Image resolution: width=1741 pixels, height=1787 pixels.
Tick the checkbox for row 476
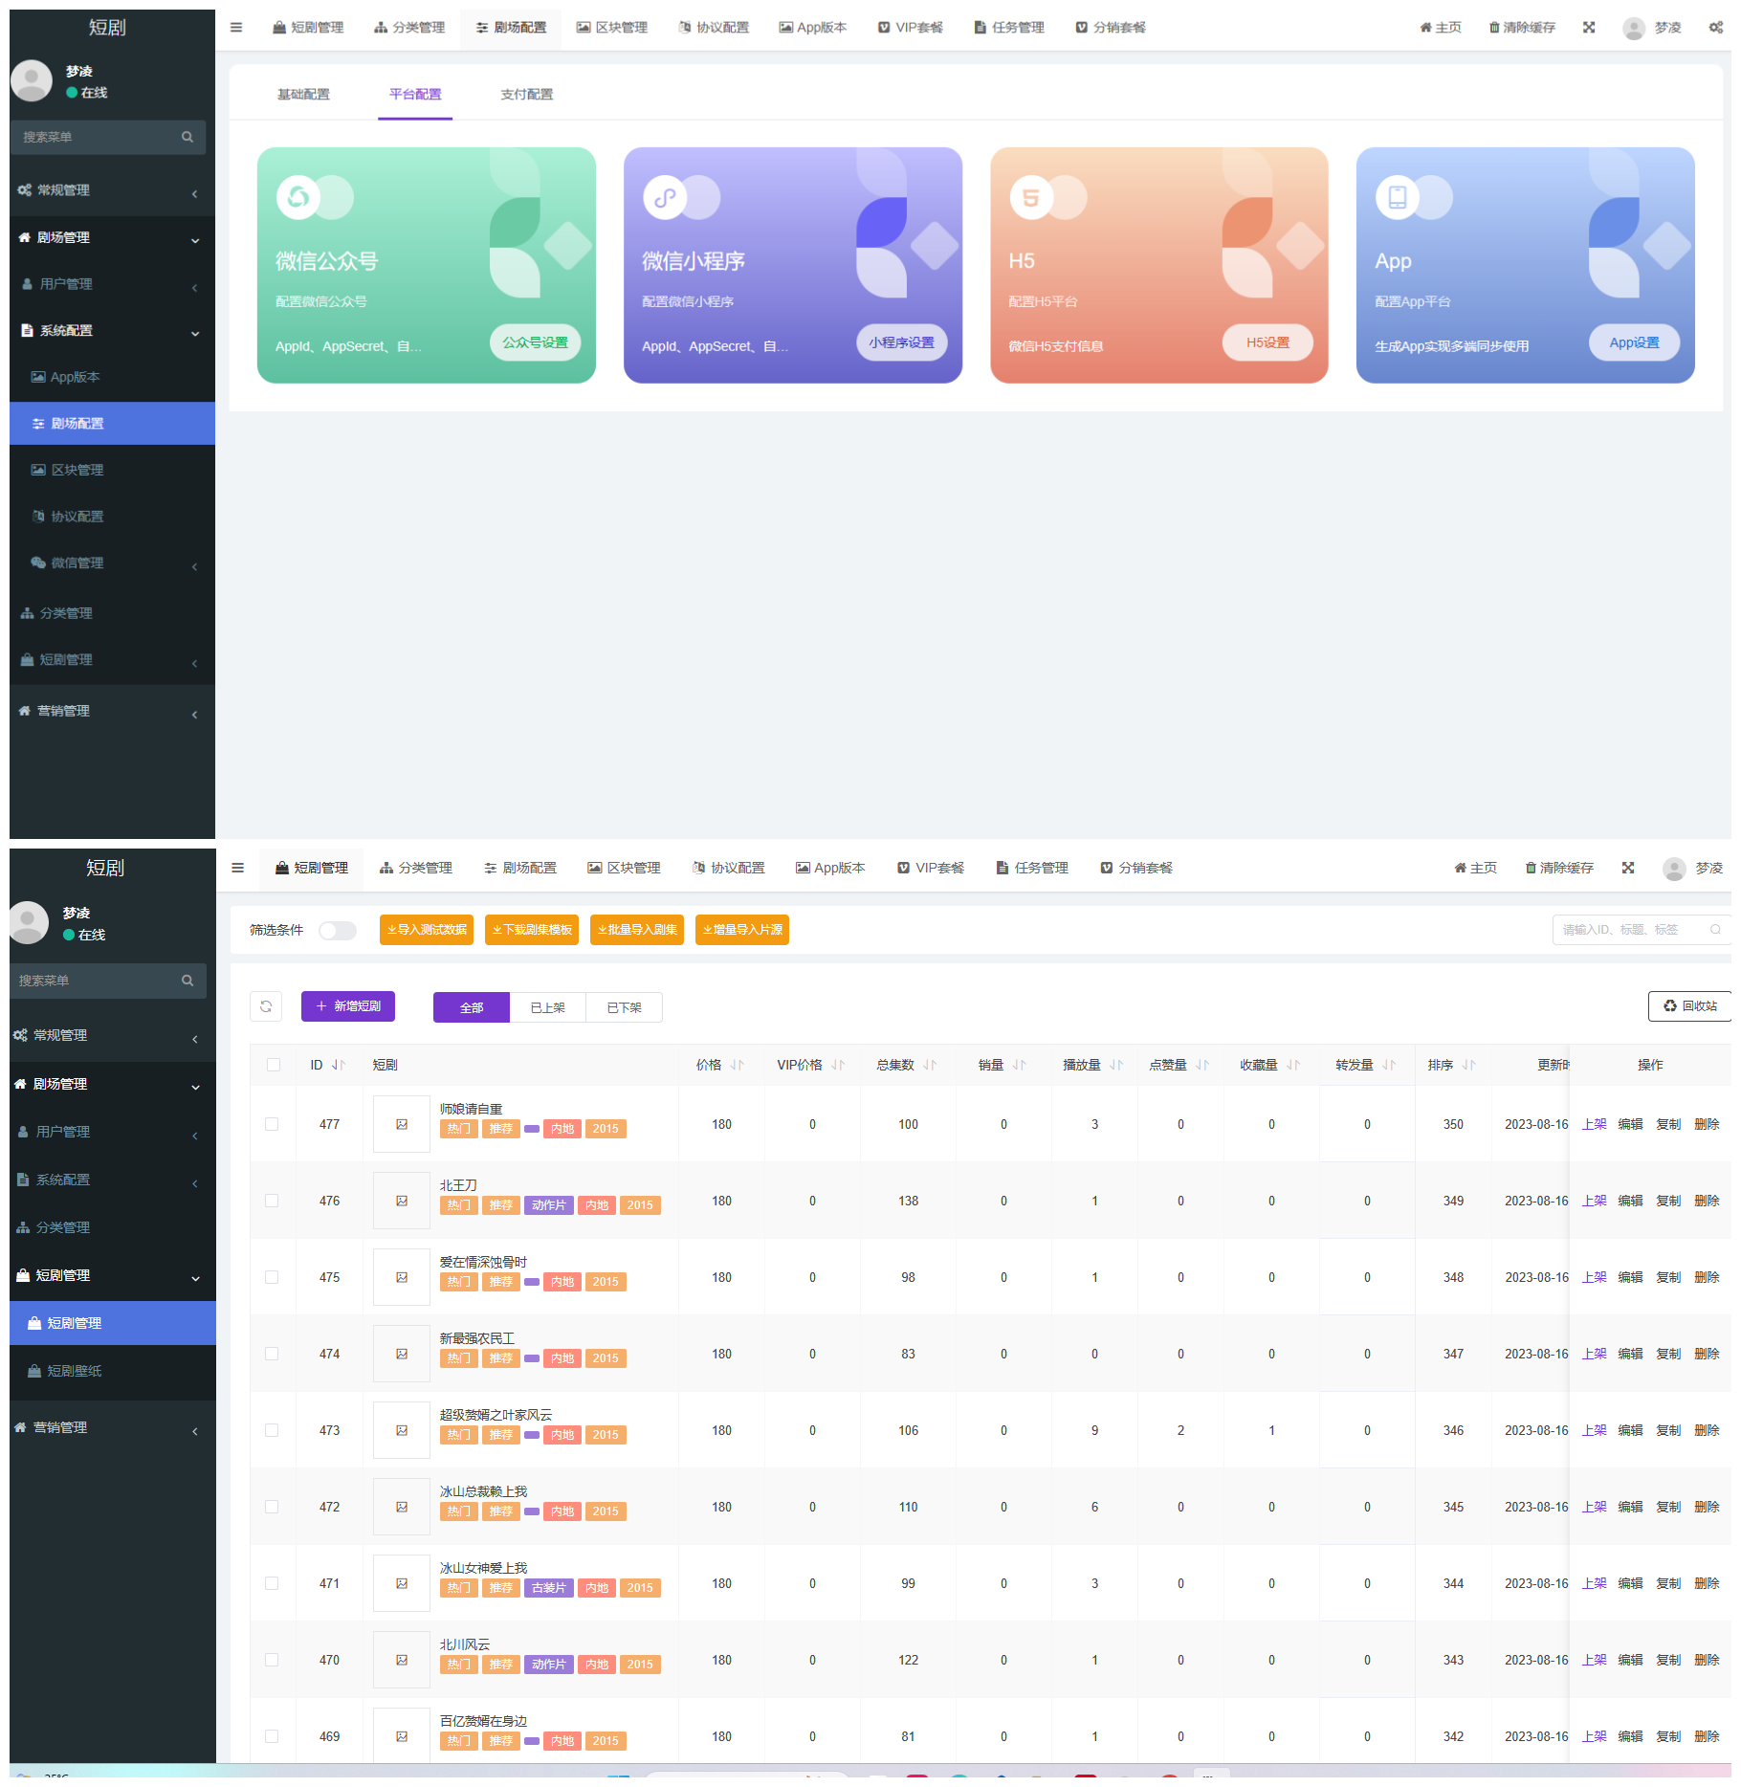coord(273,1201)
